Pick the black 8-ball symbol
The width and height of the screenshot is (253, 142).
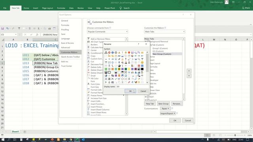click(x=119, y=66)
